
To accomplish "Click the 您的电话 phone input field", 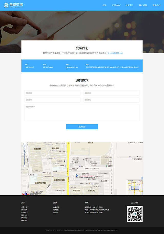I will tap(111, 93).
